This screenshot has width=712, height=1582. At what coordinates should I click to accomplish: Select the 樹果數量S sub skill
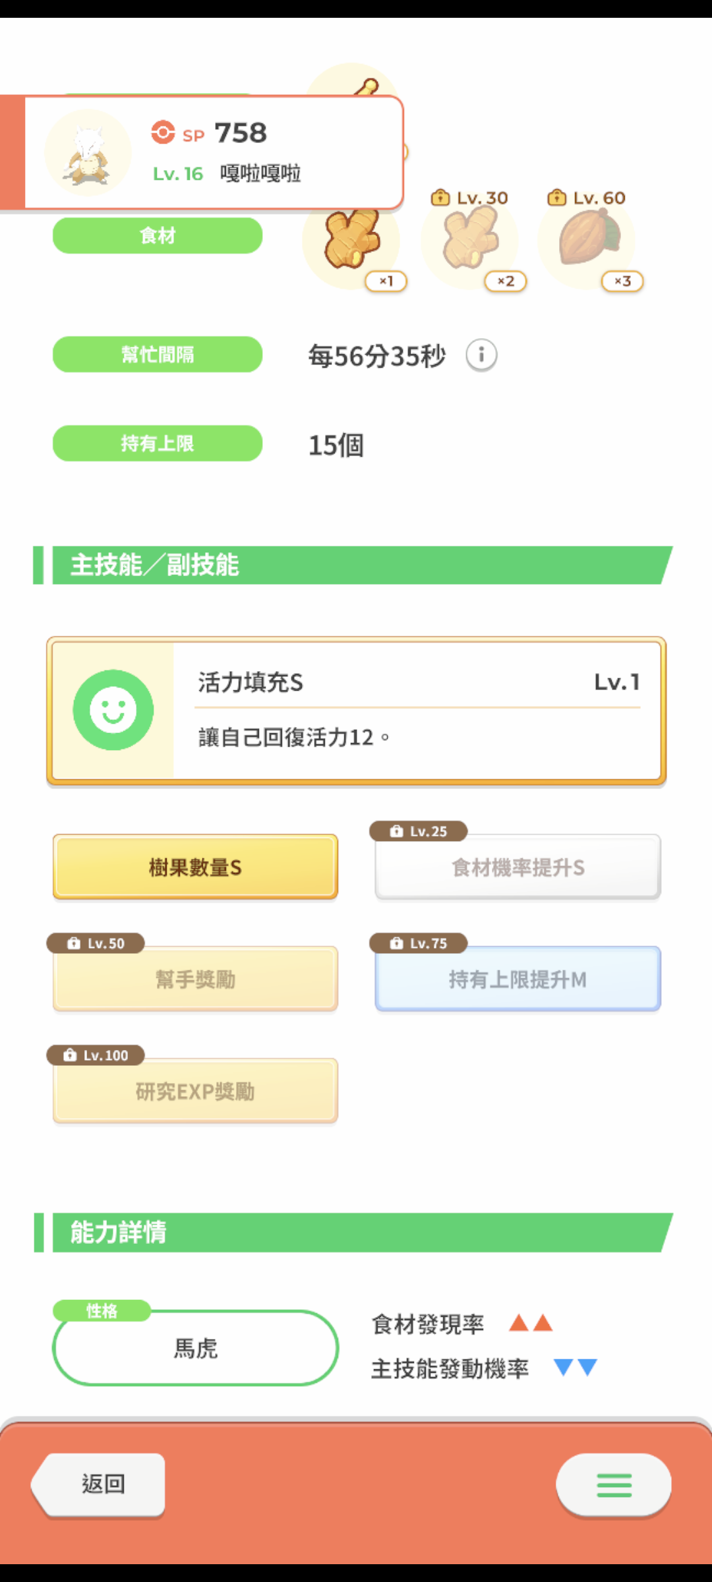pyautogui.click(x=195, y=867)
